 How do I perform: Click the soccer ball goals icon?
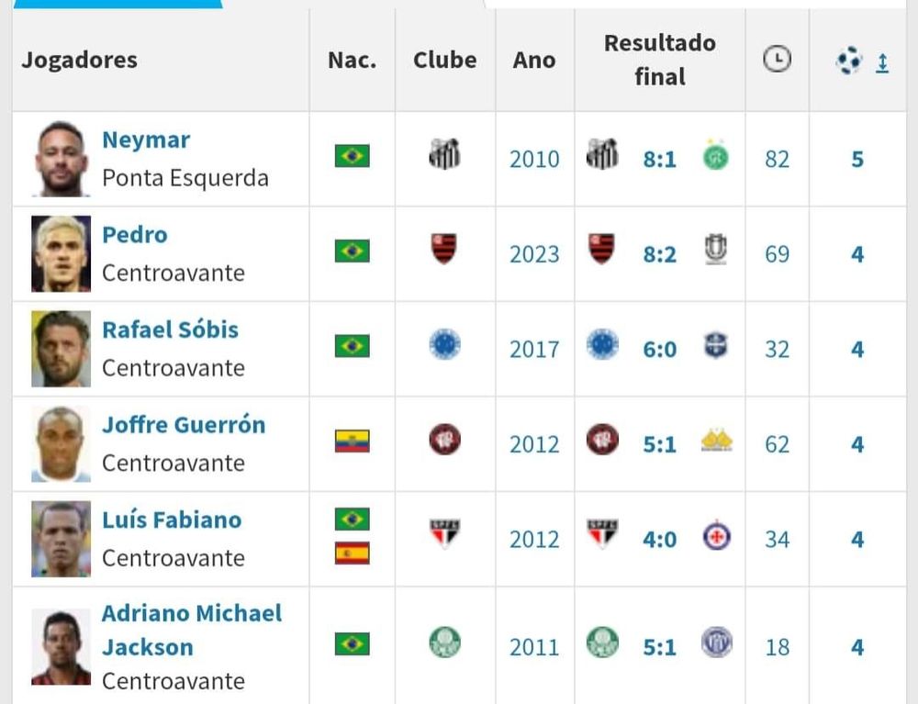pos(849,61)
